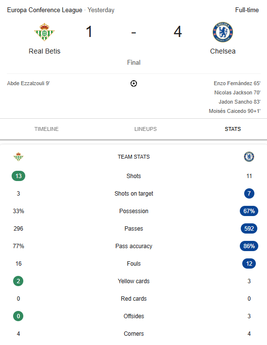This screenshot has width=267, height=345.
Task: Click the large Real Betis crest
Action: tap(44, 32)
